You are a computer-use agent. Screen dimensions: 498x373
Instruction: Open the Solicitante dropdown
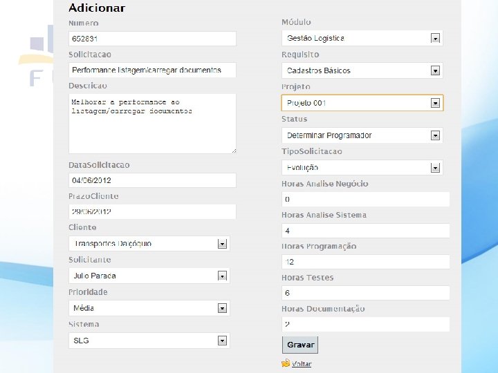(149, 276)
